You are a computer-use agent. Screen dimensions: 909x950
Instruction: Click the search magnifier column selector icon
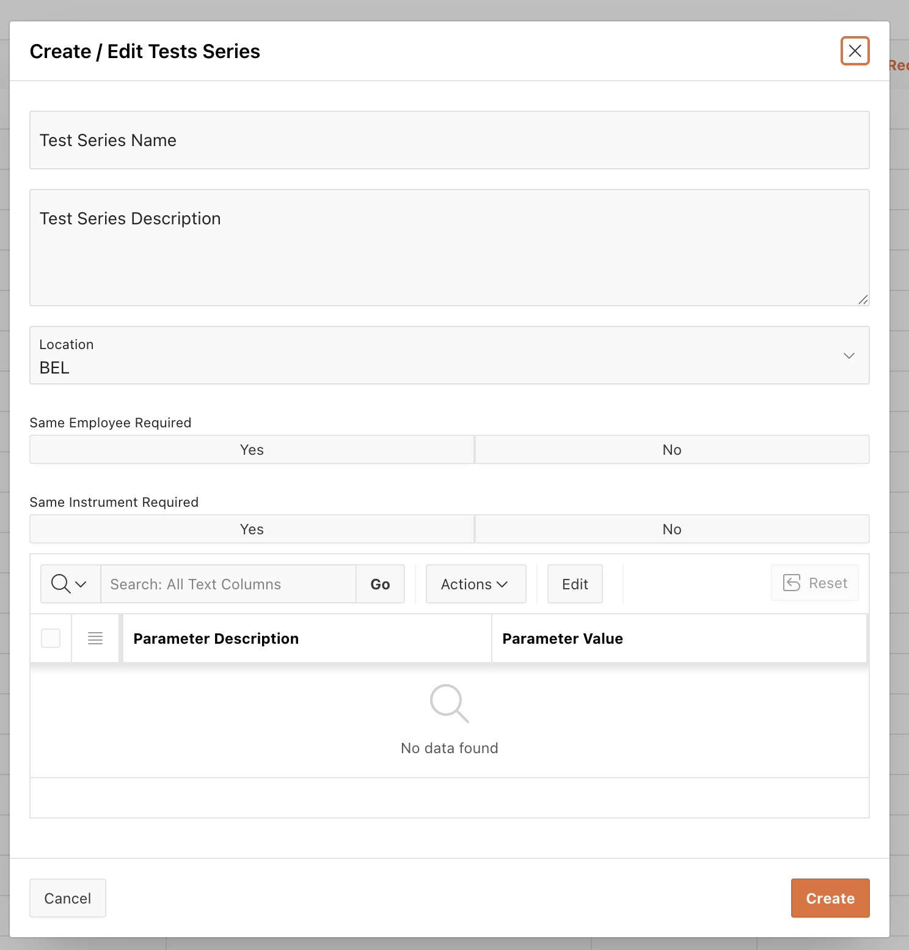click(x=70, y=584)
